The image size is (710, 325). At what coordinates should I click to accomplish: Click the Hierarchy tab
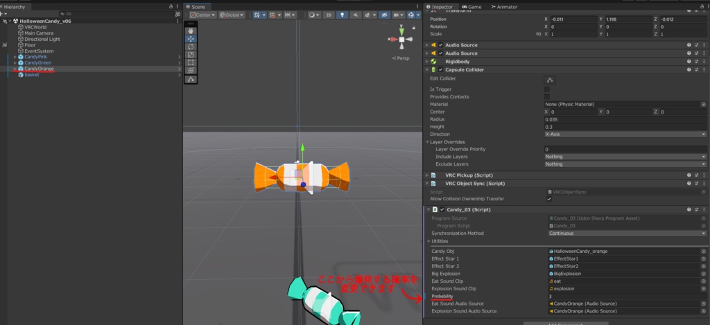(x=14, y=7)
